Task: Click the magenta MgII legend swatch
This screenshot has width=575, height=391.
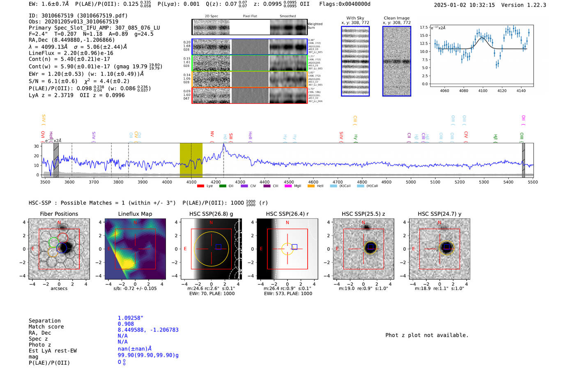Action: point(289,186)
